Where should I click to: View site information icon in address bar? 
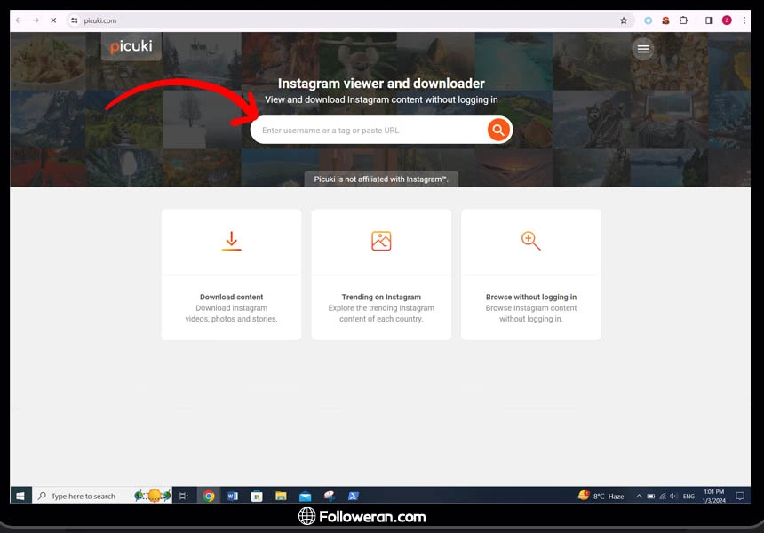[x=75, y=20]
